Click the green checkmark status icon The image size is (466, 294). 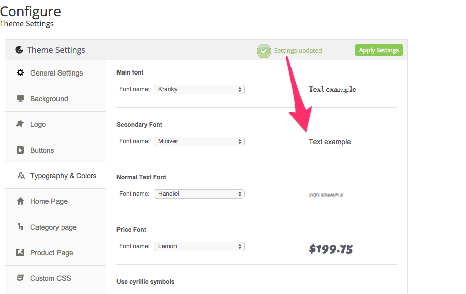264,51
